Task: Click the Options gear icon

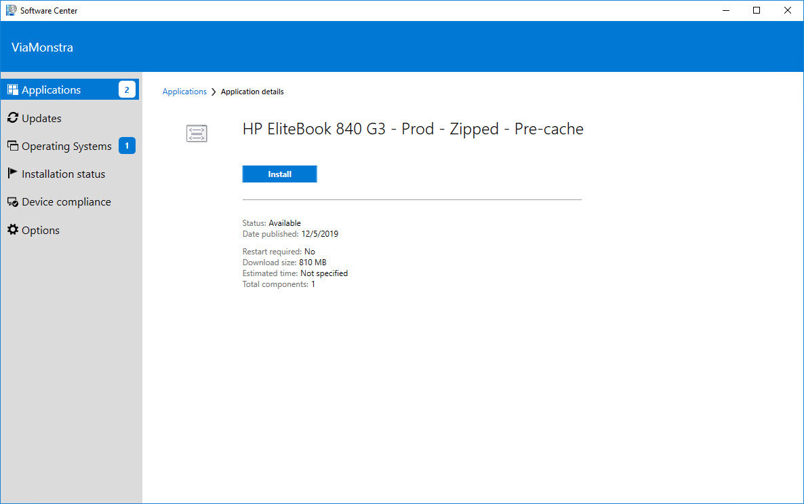Action: (13, 230)
